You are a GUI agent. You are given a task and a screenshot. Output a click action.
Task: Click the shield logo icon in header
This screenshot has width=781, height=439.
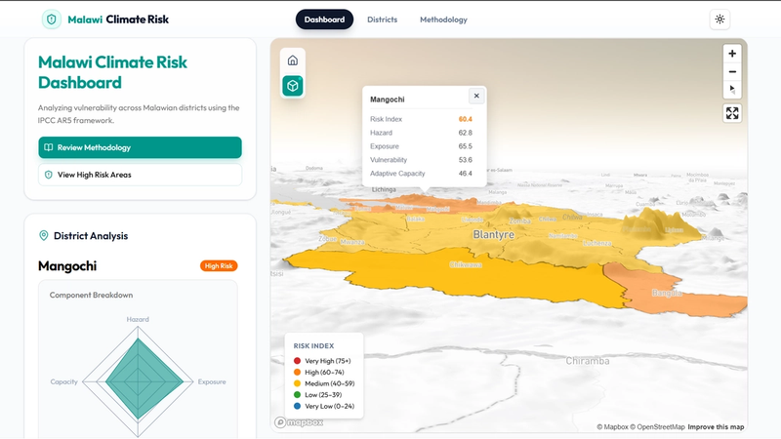pos(52,20)
